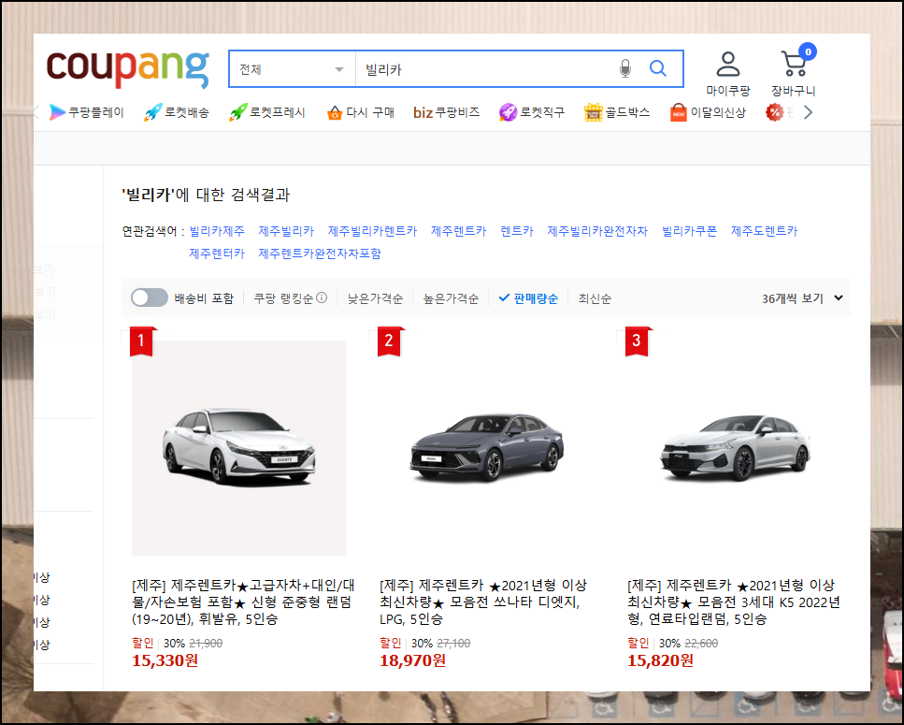Viewport: 904px width, 725px height.
Task: Click the struck-through price 22,600
Action: click(701, 643)
